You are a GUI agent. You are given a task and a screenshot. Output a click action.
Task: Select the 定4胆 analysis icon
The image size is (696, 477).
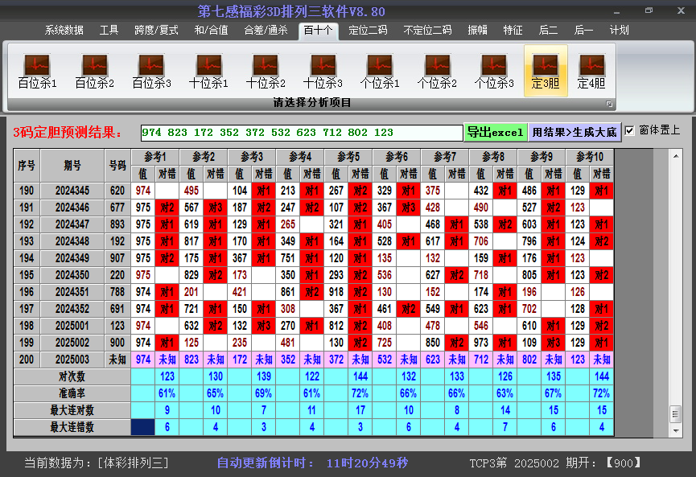(591, 71)
